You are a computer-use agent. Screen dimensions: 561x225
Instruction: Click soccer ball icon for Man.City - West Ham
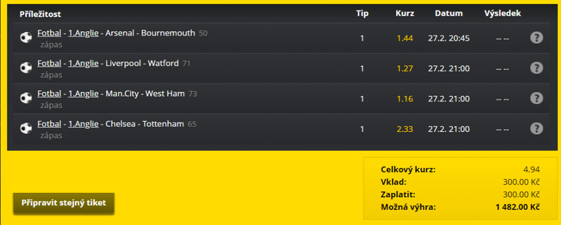tap(26, 98)
